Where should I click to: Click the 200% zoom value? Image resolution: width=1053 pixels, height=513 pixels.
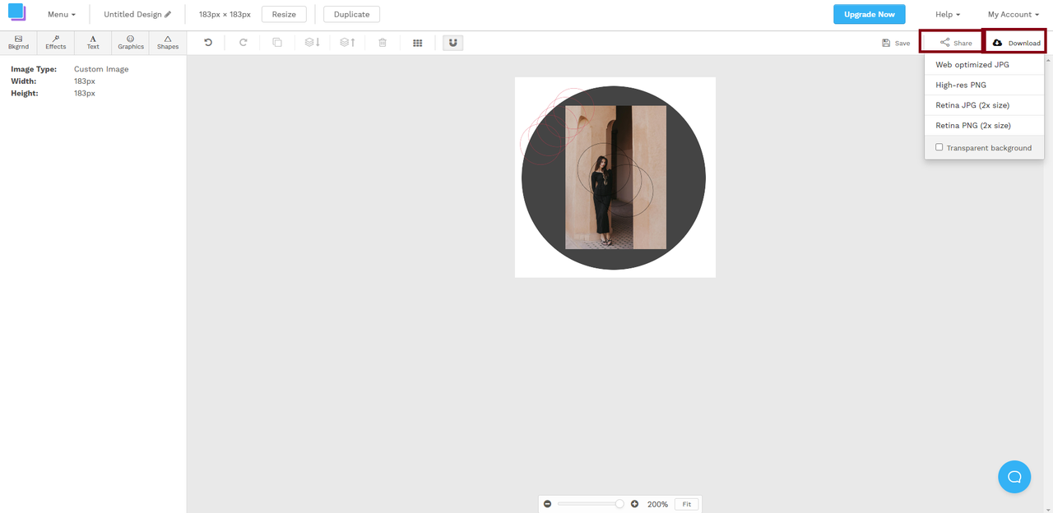tap(657, 504)
